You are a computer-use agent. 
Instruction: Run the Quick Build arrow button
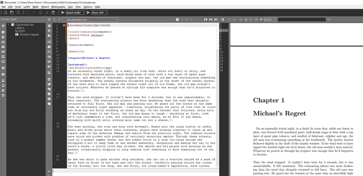pos(63,12)
